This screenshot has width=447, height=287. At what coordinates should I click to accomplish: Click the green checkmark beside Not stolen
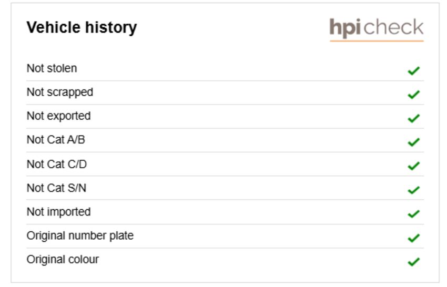click(414, 70)
